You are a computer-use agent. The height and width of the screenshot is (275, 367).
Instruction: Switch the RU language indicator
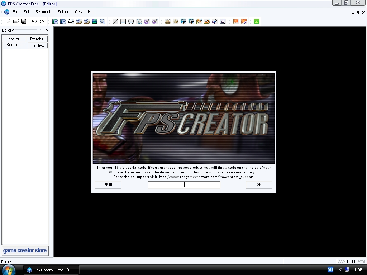(x=330, y=270)
